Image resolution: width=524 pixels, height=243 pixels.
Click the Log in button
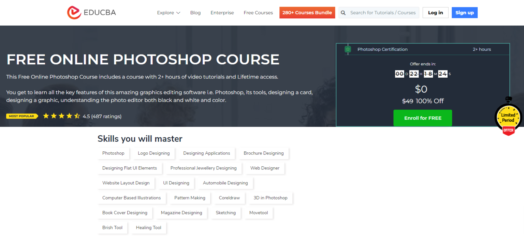point(435,12)
